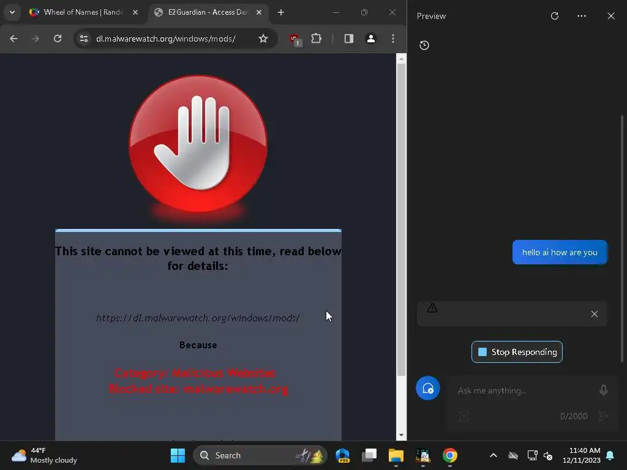The height and width of the screenshot is (470, 627).
Task: Click the page vertical scrollbar thumb
Action: (401, 219)
